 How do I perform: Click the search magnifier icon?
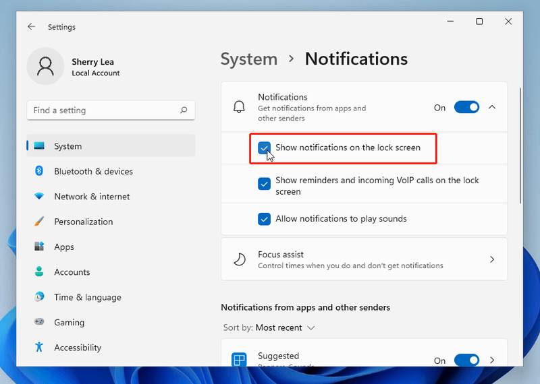click(x=184, y=110)
